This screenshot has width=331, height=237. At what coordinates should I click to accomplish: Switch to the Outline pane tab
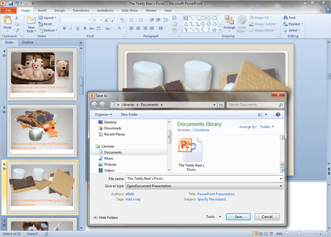pyautogui.click(x=27, y=43)
